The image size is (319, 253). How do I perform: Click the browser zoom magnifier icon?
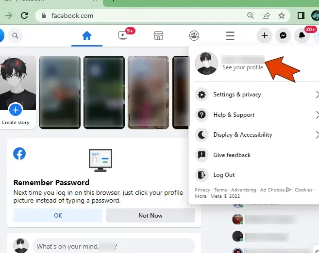coord(251,16)
